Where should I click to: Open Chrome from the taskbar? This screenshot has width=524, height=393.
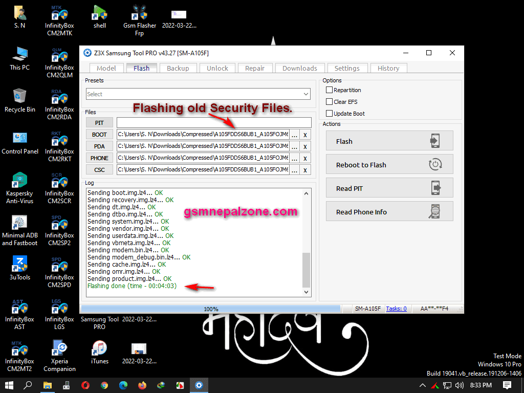[104, 385]
